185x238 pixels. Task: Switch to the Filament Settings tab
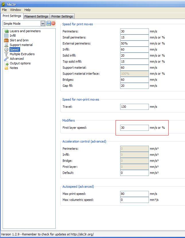[x=36, y=16]
